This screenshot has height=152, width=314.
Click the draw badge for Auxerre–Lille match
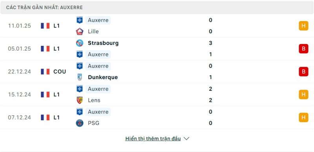(303, 26)
